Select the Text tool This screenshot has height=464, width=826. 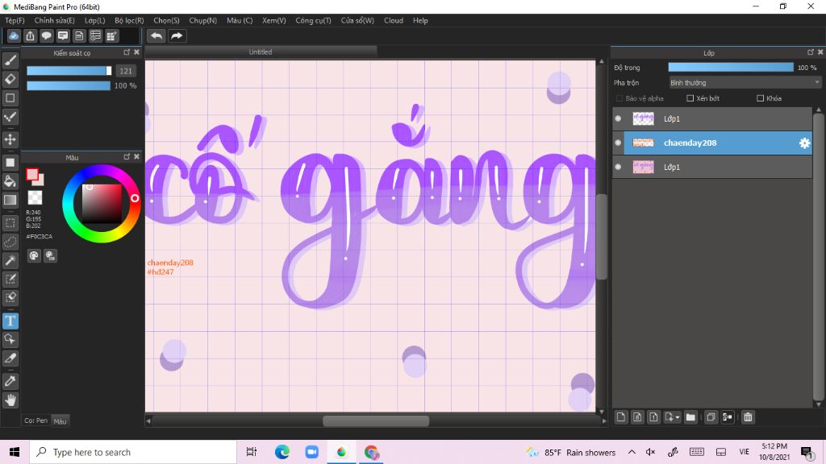tap(10, 321)
